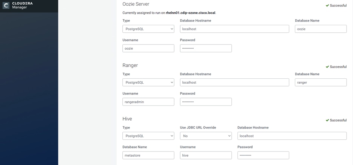Viewport: 353px width, 165px height.
Task: Focus Oozie Server Database Name field
Action: (x=321, y=29)
